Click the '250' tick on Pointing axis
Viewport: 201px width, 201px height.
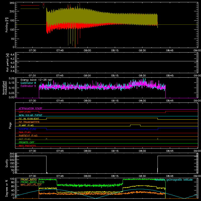click(x=12, y=3)
